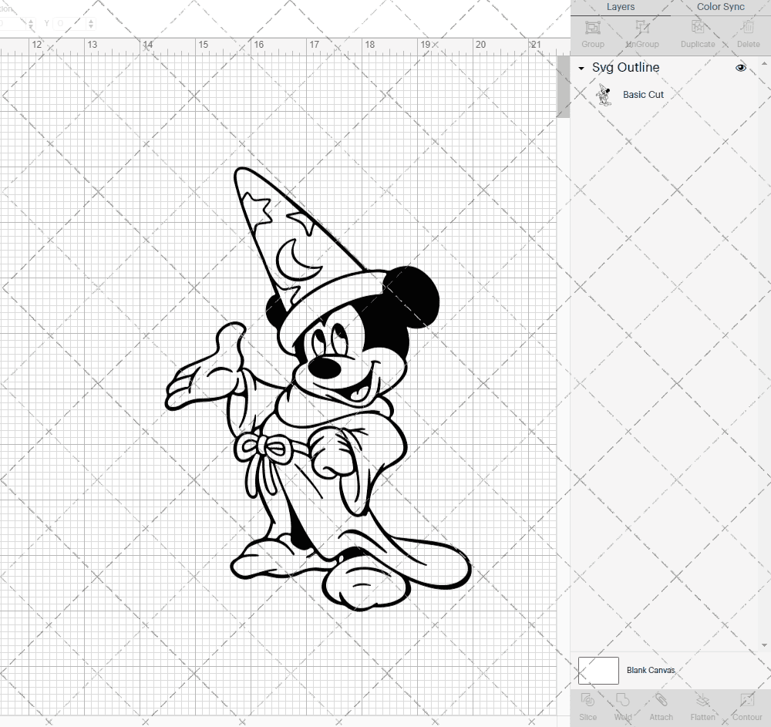This screenshot has width=771, height=727.
Task: Open the Contour tool
Action: tap(746, 705)
